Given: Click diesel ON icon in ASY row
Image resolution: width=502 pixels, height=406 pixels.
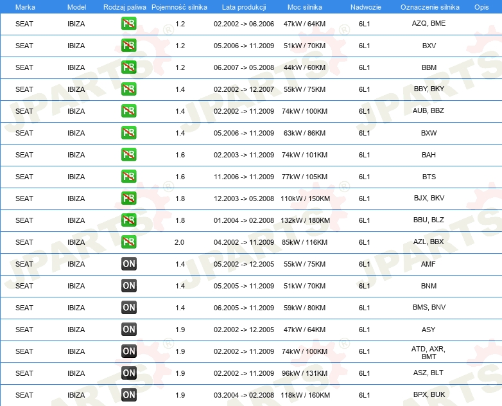Looking at the screenshot, I should tap(128, 329).
